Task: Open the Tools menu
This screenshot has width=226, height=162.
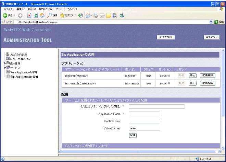Action: tap(60, 9)
